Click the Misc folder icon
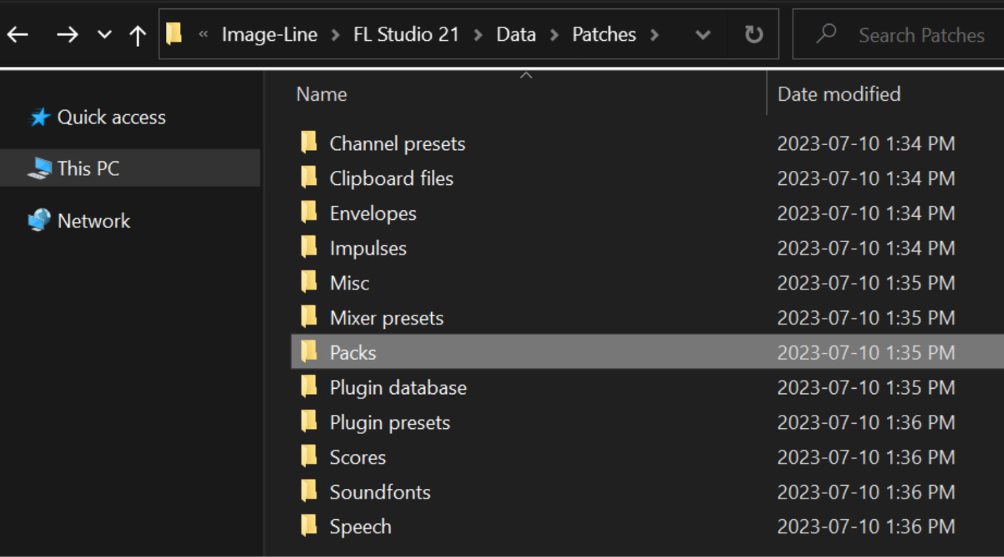This screenshot has width=1004, height=557. [x=309, y=281]
